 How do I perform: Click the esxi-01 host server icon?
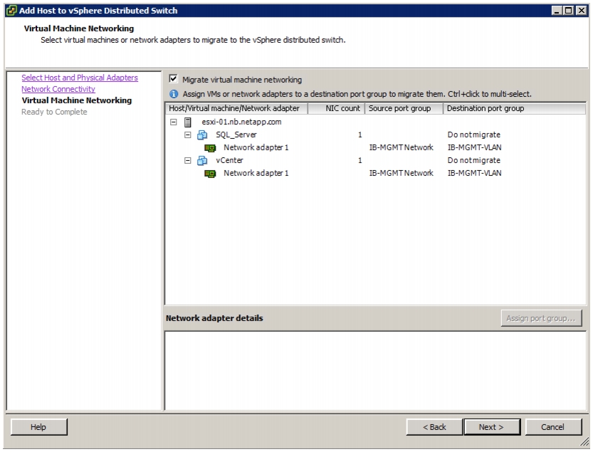(188, 122)
